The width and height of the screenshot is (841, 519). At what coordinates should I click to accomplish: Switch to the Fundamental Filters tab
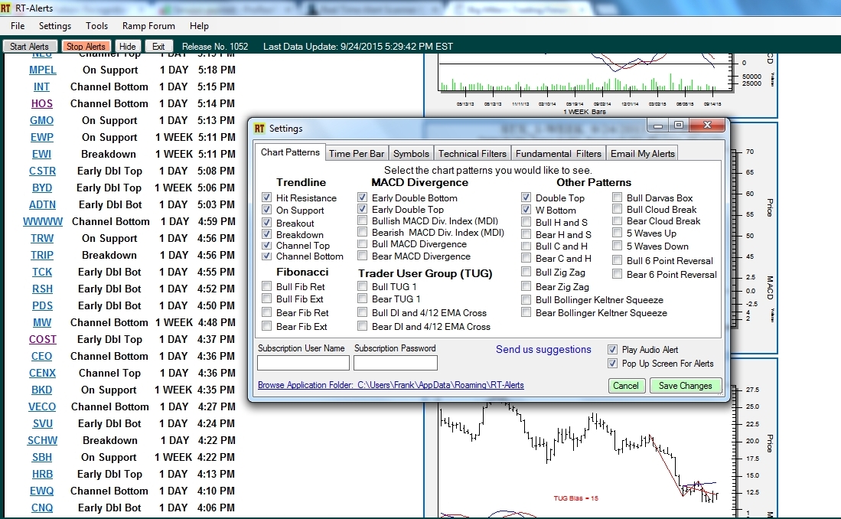559,154
